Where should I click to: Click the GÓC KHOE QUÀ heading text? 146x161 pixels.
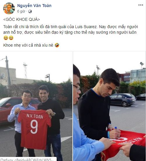[x=22, y=19]
